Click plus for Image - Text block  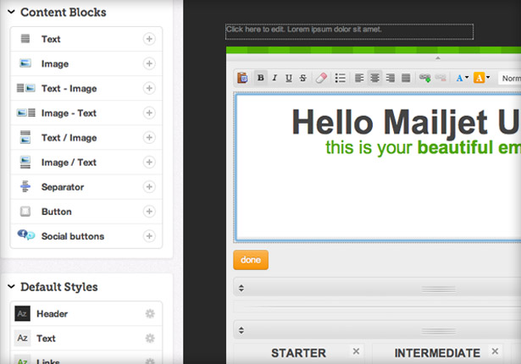(x=149, y=113)
